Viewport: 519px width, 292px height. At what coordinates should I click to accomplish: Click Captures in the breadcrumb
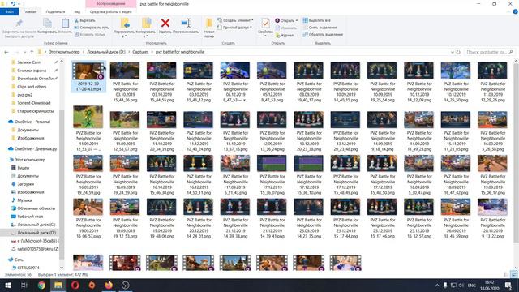click(x=140, y=52)
